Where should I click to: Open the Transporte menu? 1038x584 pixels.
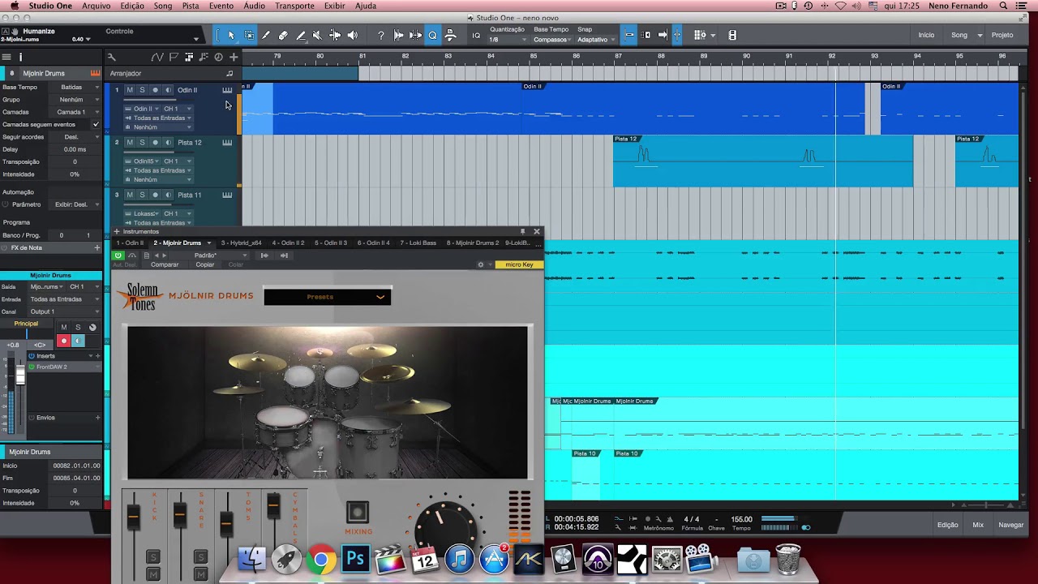[x=294, y=6]
